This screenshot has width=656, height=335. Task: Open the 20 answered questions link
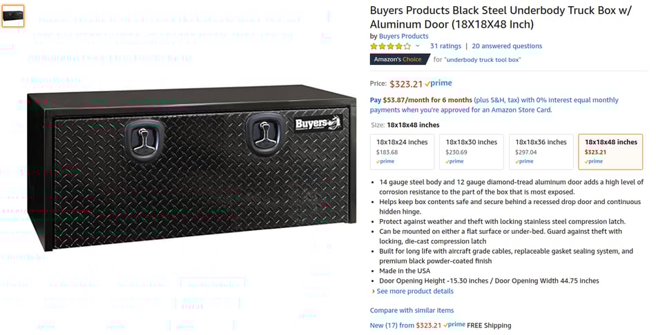507,46
